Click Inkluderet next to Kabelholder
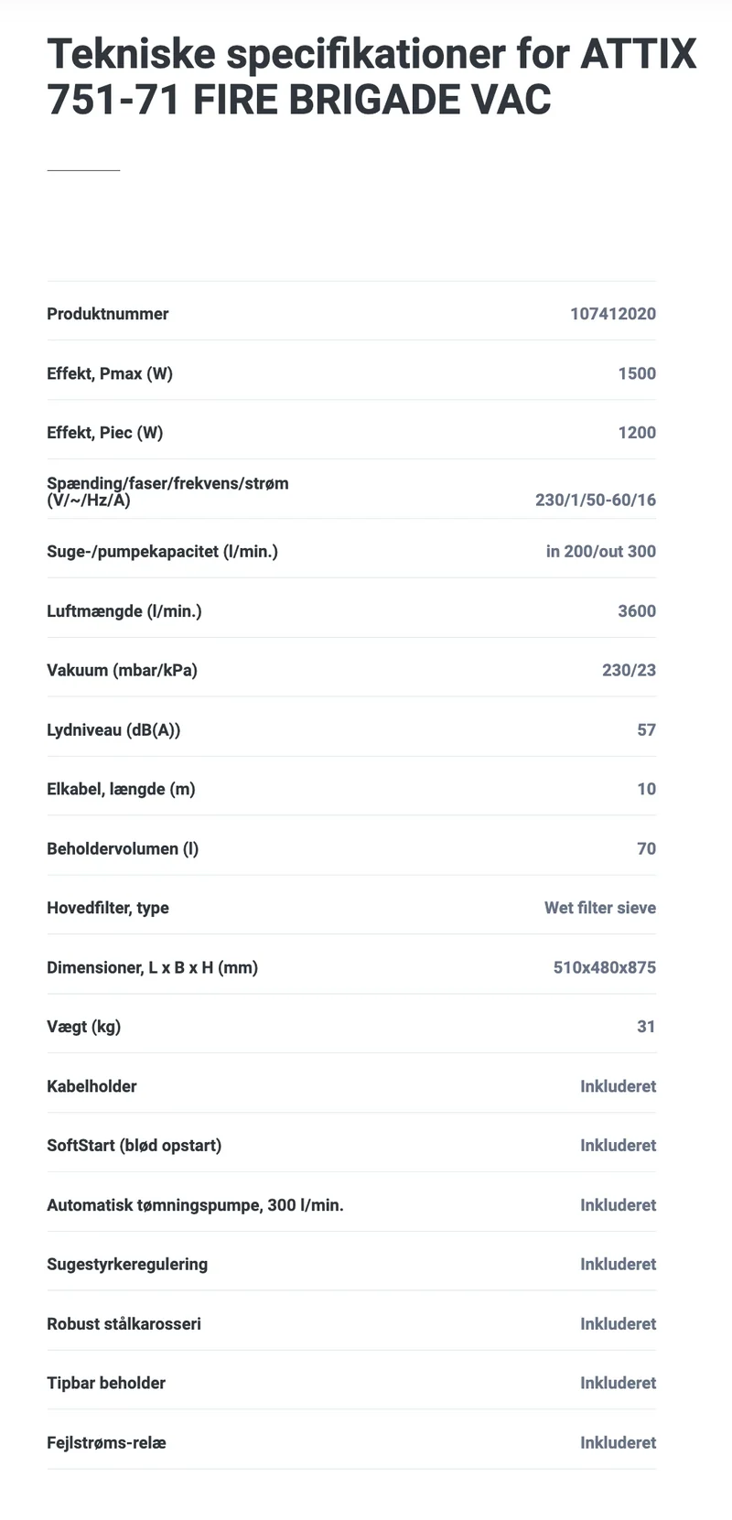Screen dimensions: 732x1520 point(619,1086)
